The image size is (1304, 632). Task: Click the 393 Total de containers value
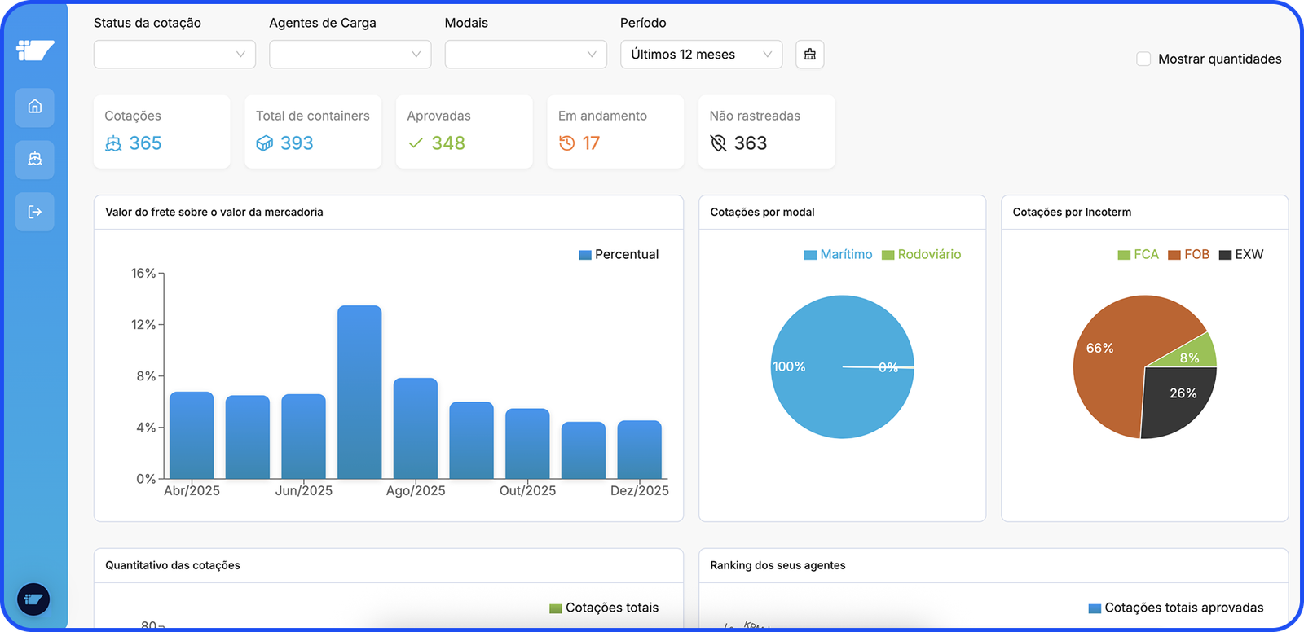[x=297, y=143]
